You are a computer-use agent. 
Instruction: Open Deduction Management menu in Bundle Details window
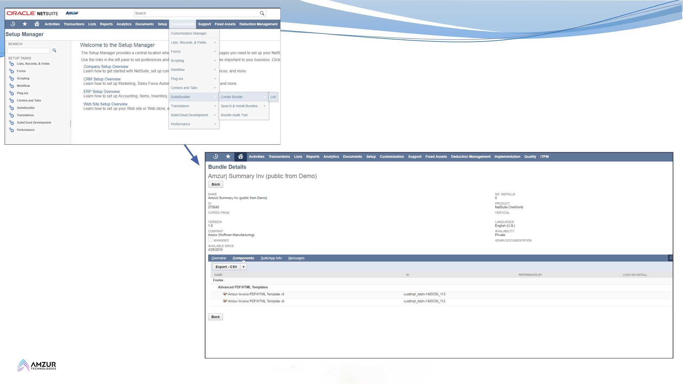point(471,156)
